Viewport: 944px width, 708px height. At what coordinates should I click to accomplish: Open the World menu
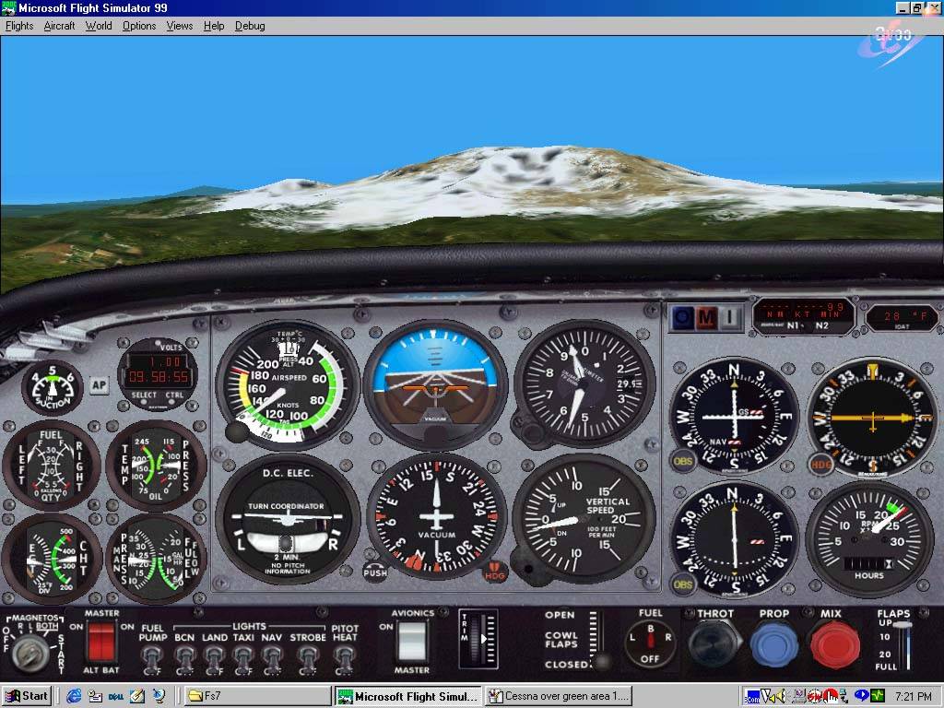99,26
